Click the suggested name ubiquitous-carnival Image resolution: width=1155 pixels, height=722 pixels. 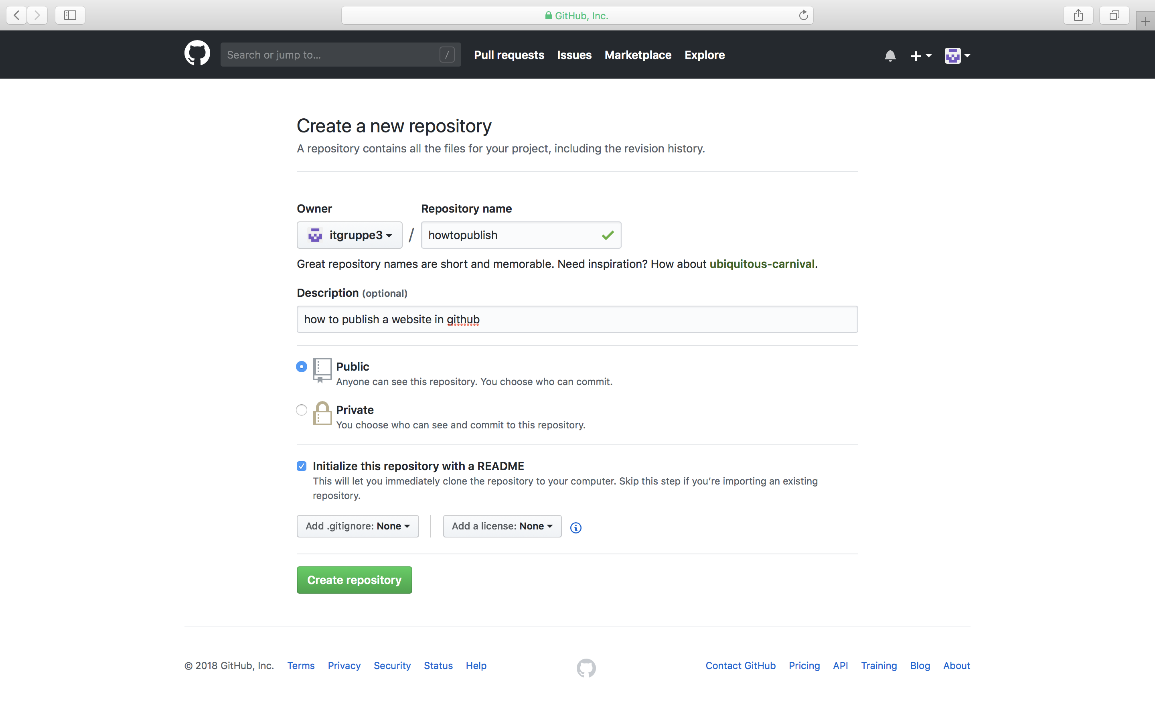762,264
